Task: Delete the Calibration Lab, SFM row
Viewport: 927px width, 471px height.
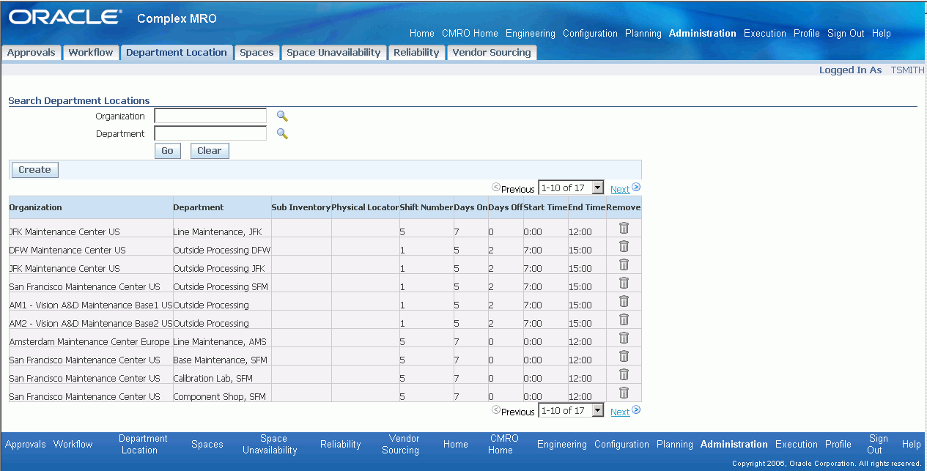Action: coord(624,374)
